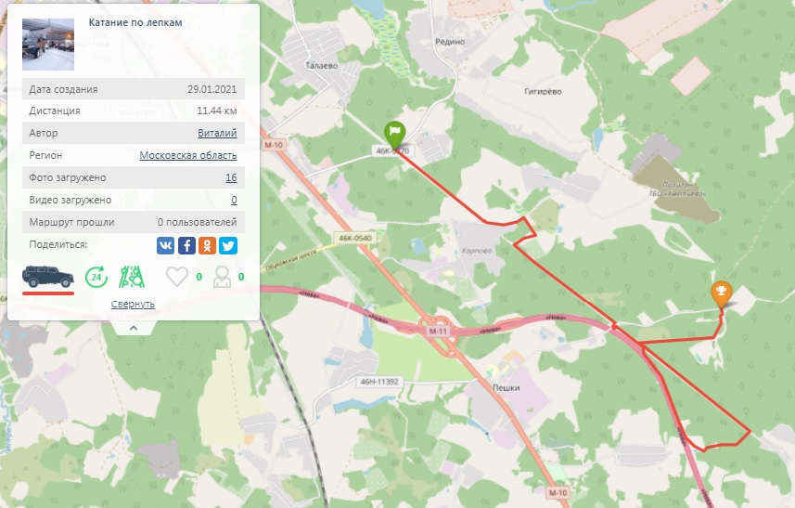
Task: Open the 16 uploaded photos link
Action: click(231, 177)
